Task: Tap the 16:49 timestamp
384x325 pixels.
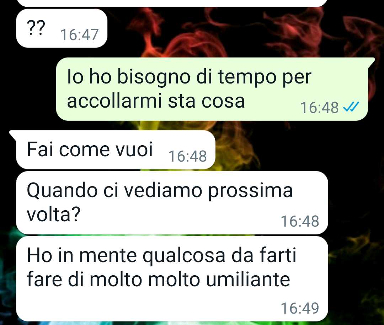Action: click(x=300, y=308)
